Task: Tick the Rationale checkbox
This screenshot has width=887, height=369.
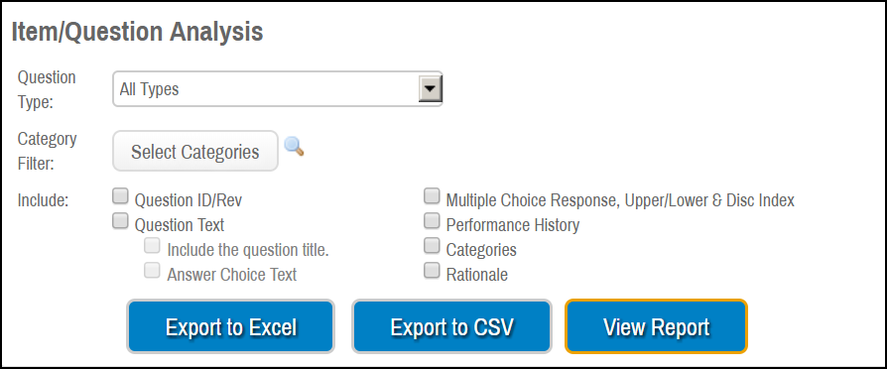Action: 432,271
